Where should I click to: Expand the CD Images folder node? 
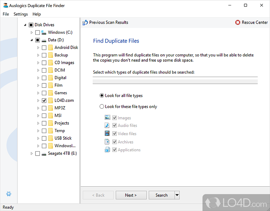38,63
